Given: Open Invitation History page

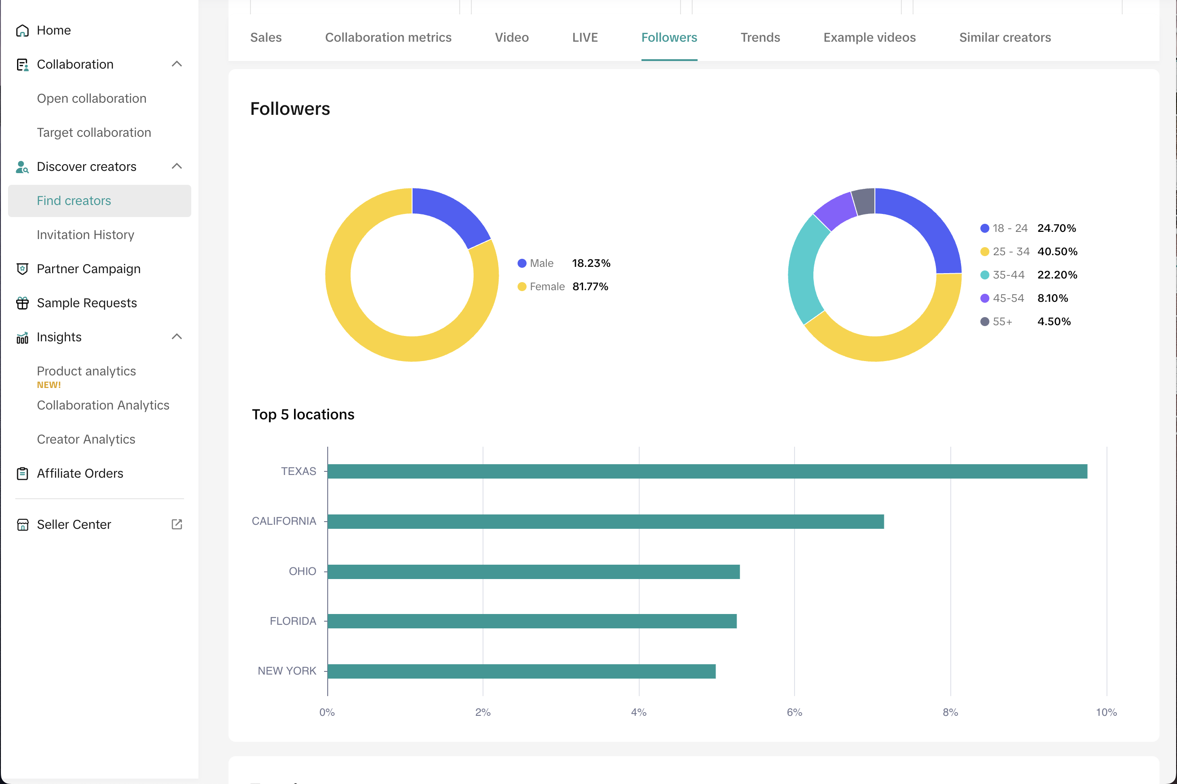Looking at the screenshot, I should [86, 235].
